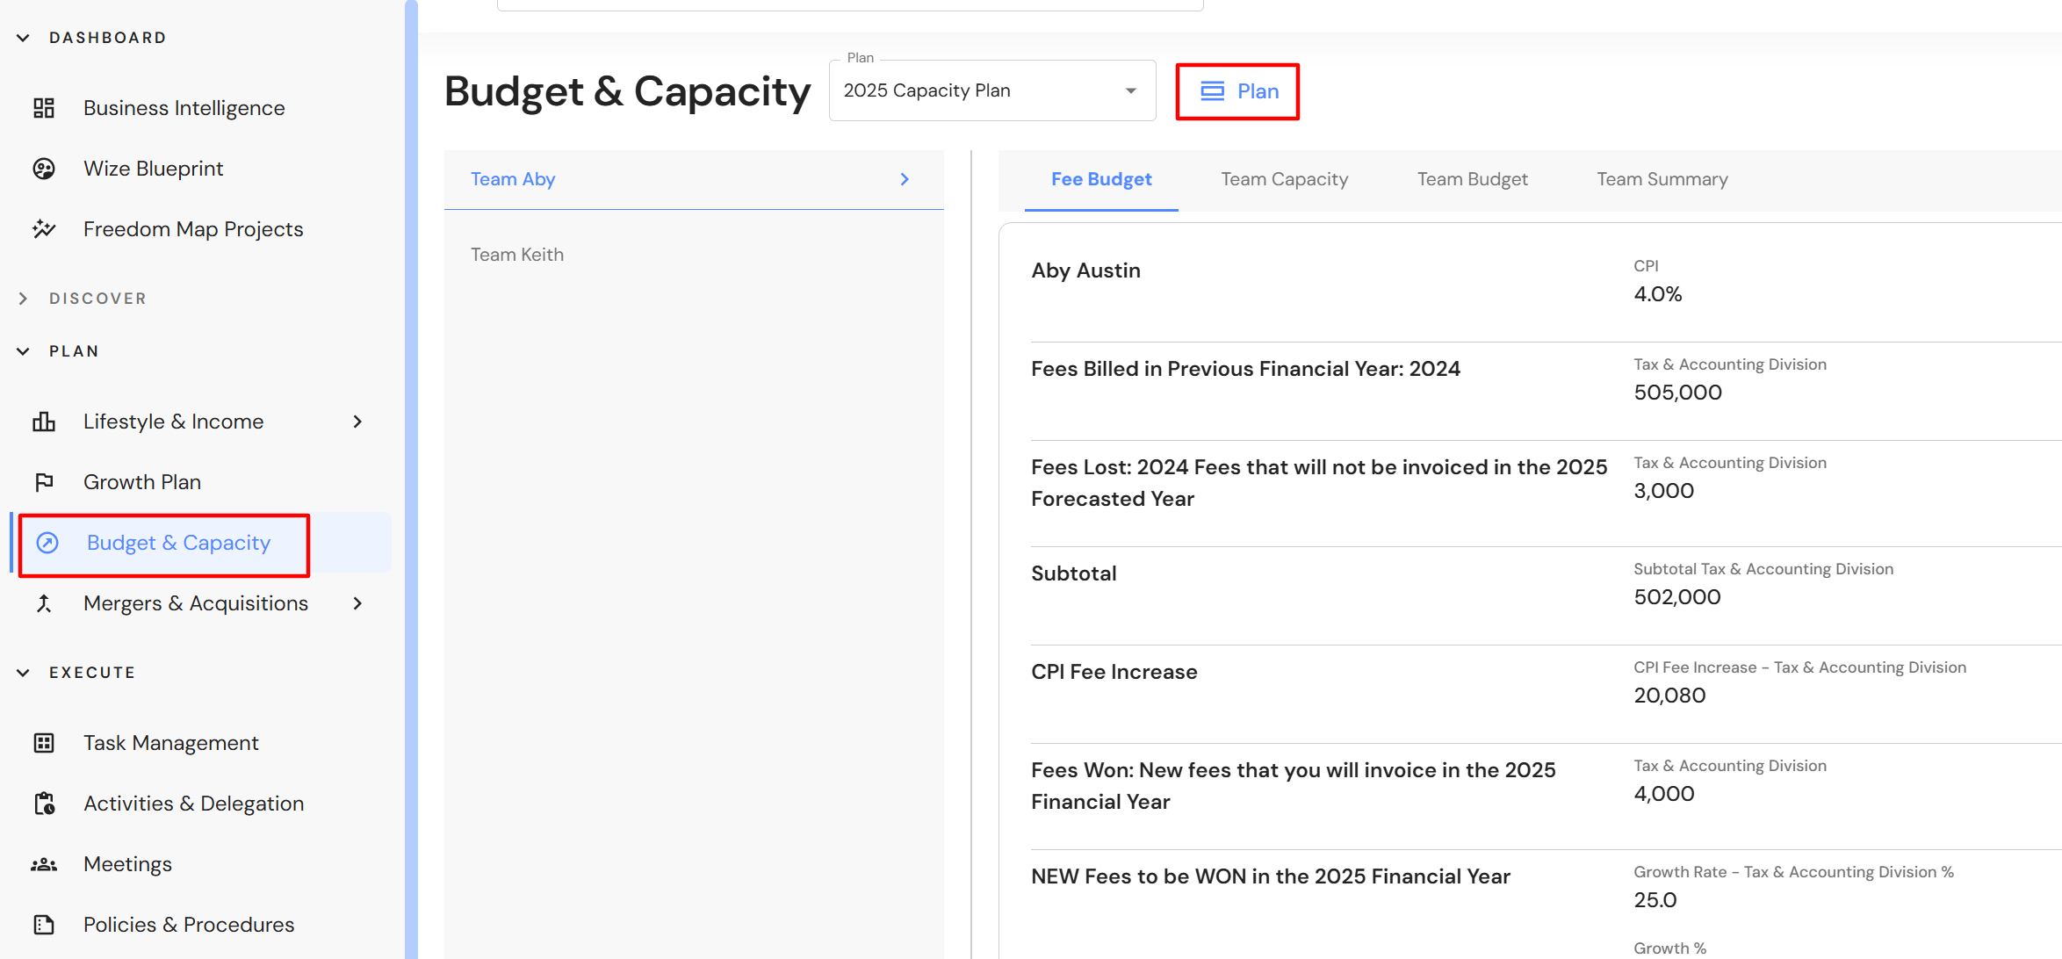This screenshot has width=2062, height=959.
Task: Click the Task Management grid icon
Action: coord(44,743)
